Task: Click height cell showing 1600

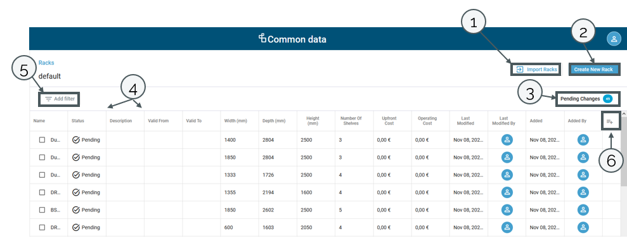Action: tap(306, 192)
